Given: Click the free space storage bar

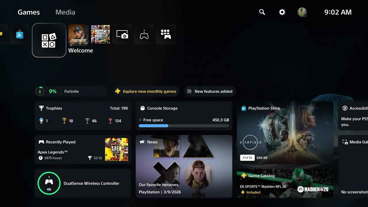Looking at the screenshot, I should 184,126.
